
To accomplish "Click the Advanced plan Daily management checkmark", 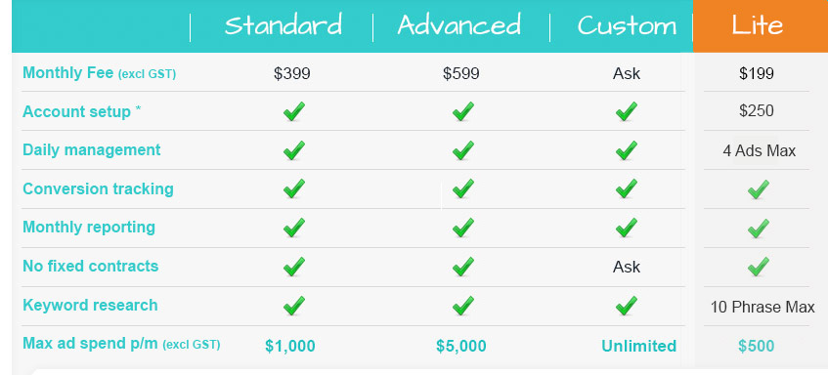I will point(462,150).
